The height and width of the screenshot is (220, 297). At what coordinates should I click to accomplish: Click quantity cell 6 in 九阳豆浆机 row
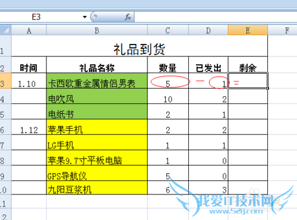pos(168,187)
